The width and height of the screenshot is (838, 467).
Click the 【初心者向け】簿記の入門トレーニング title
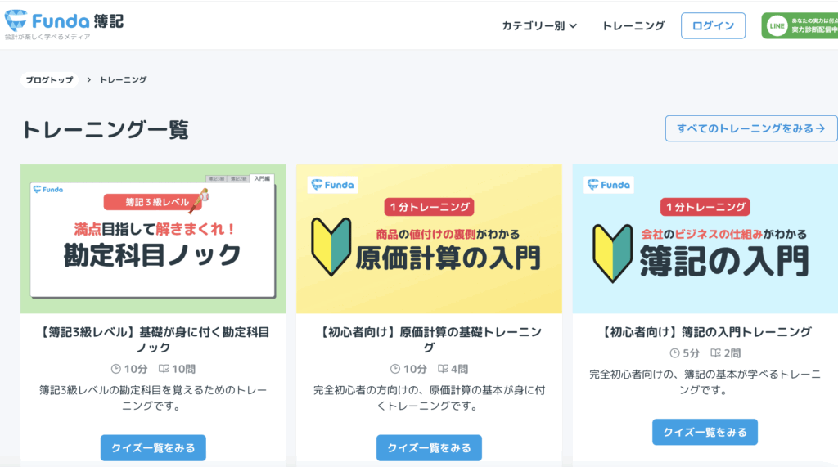[706, 331]
